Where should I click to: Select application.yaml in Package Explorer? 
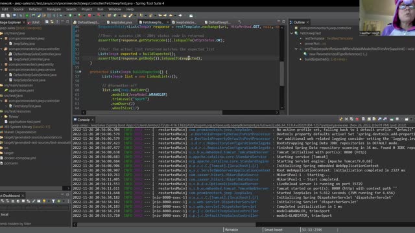tap(21, 91)
